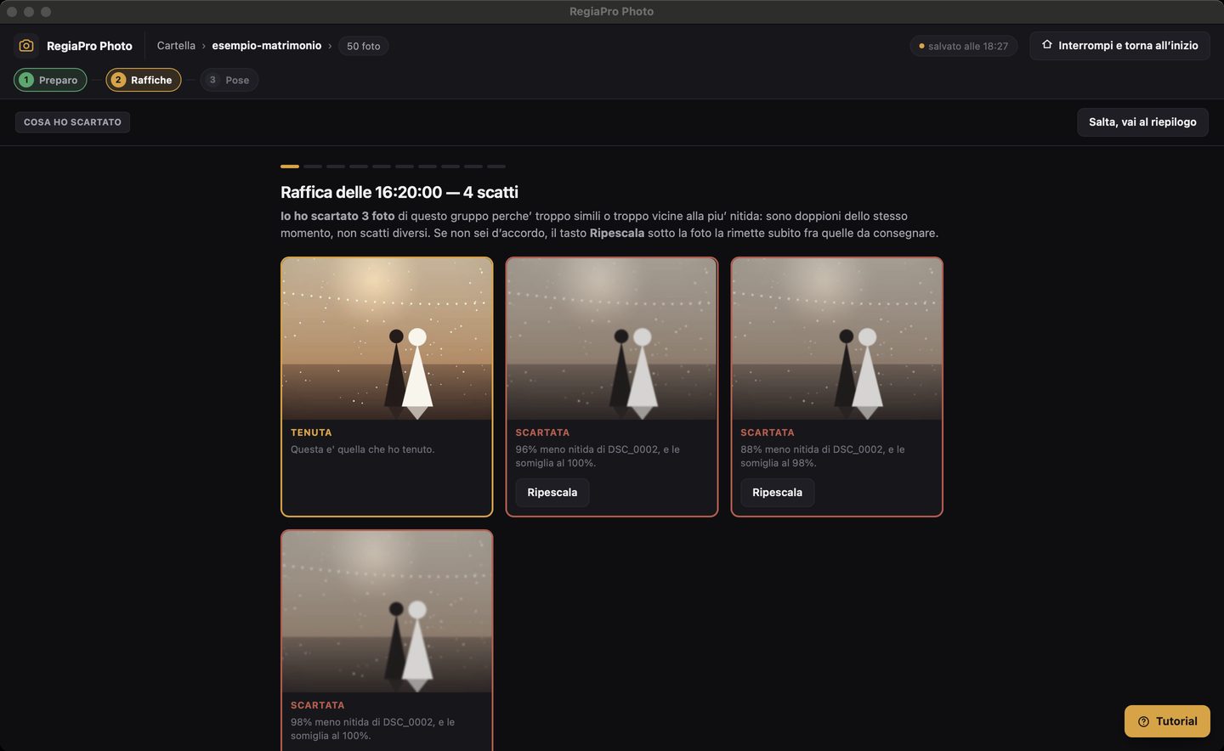The width and height of the screenshot is (1224, 751).
Task: Click the question mark icon on Tutorial
Action: point(1143,721)
